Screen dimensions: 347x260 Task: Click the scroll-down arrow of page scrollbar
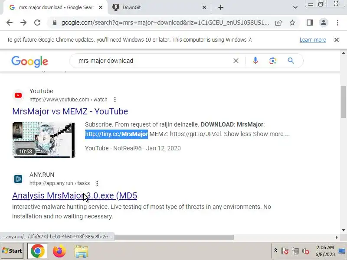pos(344,230)
